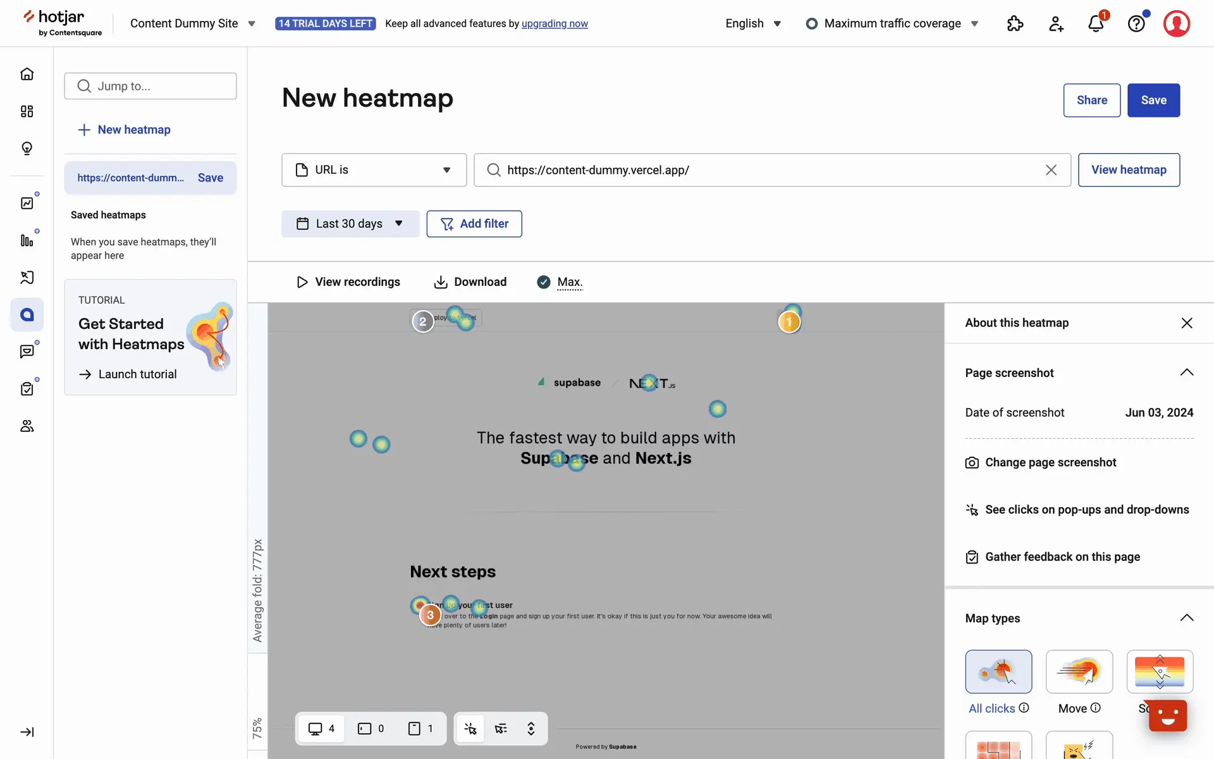Open the Home icon in the sidebar
The image size is (1214, 759).
[x=27, y=74]
